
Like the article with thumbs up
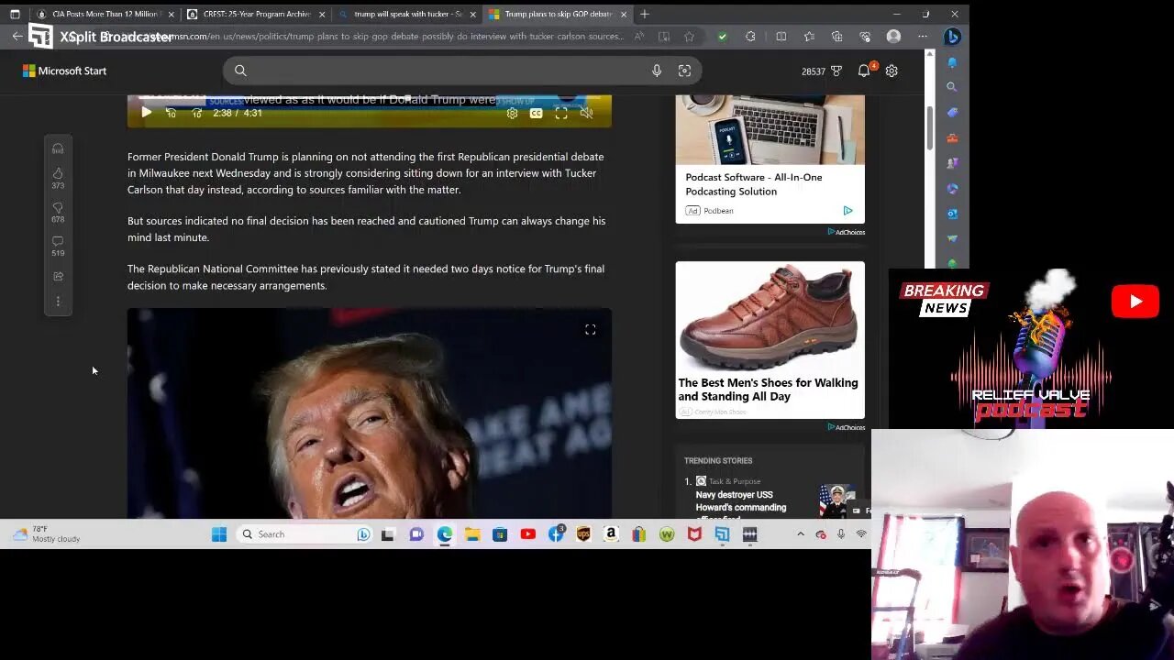point(58,173)
